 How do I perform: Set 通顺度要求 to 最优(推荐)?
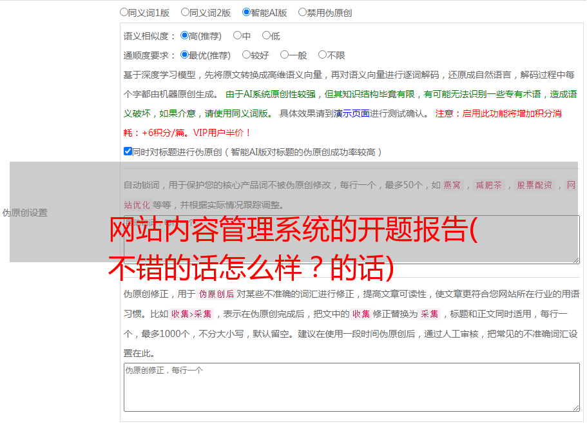click(184, 55)
